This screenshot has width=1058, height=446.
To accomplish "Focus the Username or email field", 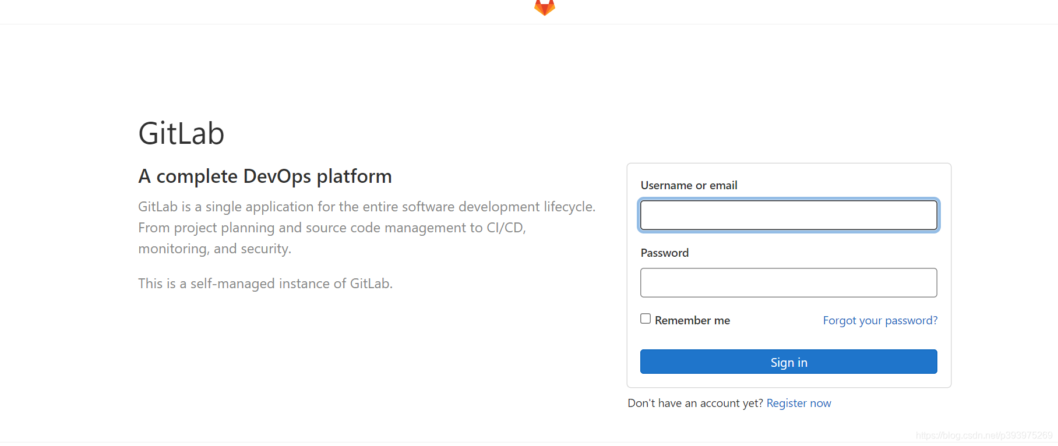I will pos(789,215).
